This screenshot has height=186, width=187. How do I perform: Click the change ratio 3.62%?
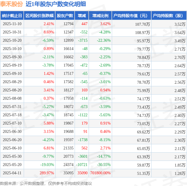(106, 24)
